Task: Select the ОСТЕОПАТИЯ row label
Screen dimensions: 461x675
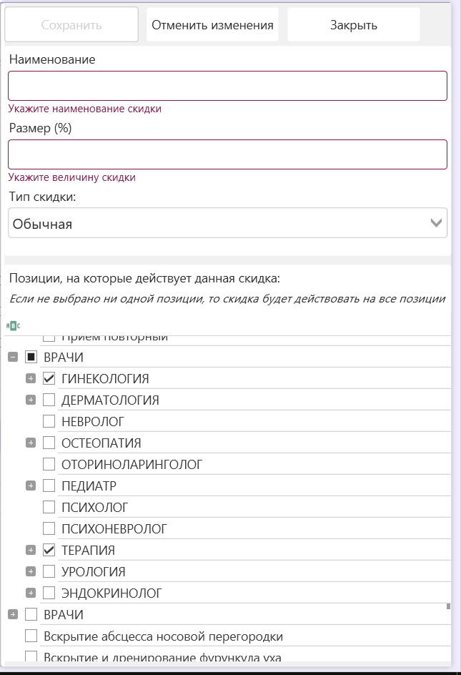Action: pyautogui.click(x=101, y=443)
